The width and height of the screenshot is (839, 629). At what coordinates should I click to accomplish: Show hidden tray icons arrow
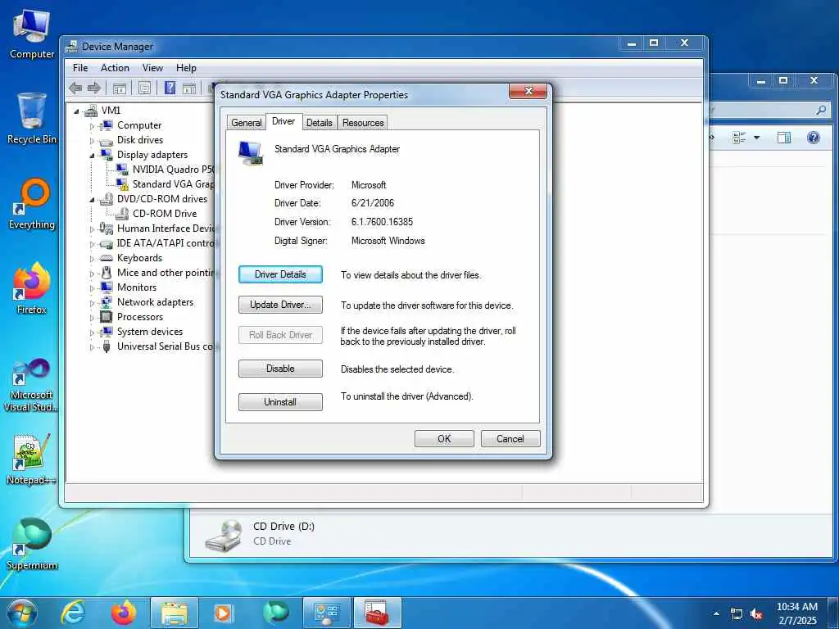(716, 614)
